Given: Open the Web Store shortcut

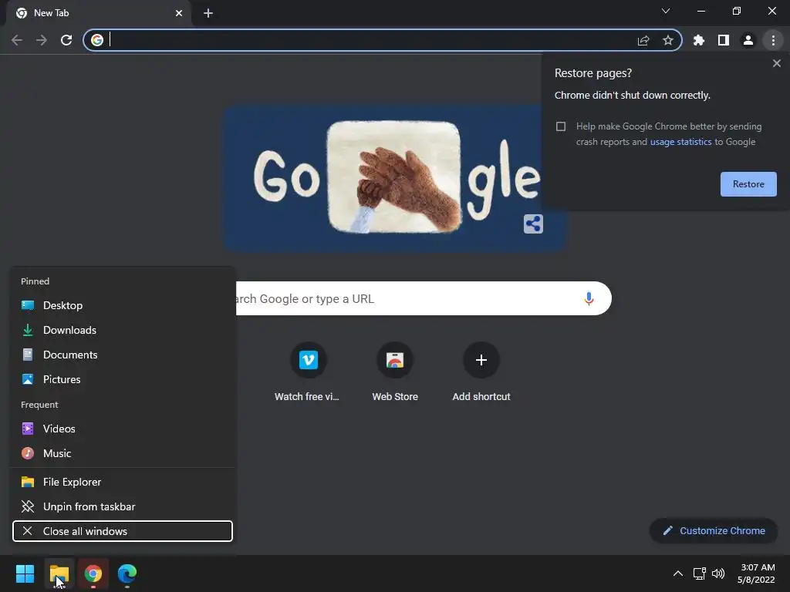Looking at the screenshot, I should click(395, 372).
